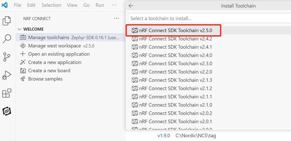Choose nRF Connect SDK Toolchain v2.4.2
Screen dimensions: 291x141
pos(176,39)
